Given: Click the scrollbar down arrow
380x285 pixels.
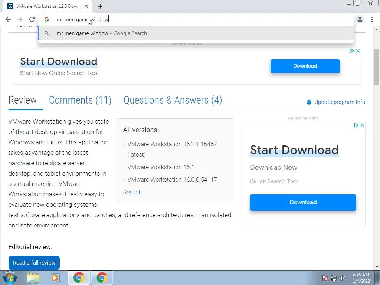Looking at the screenshot, I should [377, 267].
